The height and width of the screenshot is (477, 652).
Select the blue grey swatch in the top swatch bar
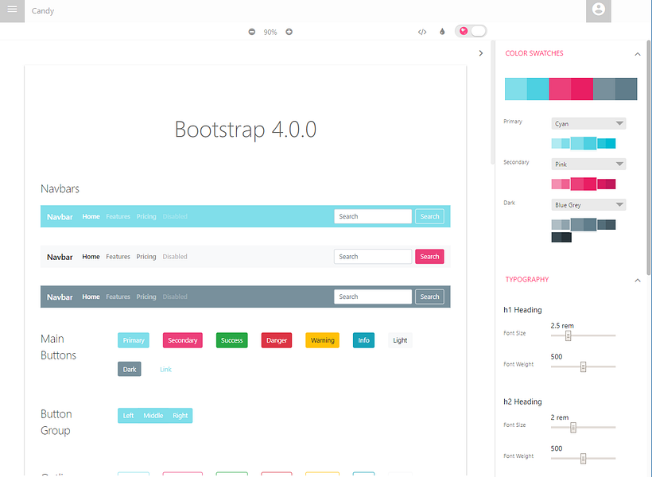coord(603,89)
